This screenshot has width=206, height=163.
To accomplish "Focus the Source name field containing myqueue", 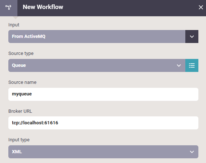I will click(x=103, y=94).
